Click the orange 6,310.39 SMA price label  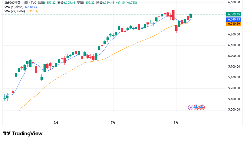click(x=234, y=24)
